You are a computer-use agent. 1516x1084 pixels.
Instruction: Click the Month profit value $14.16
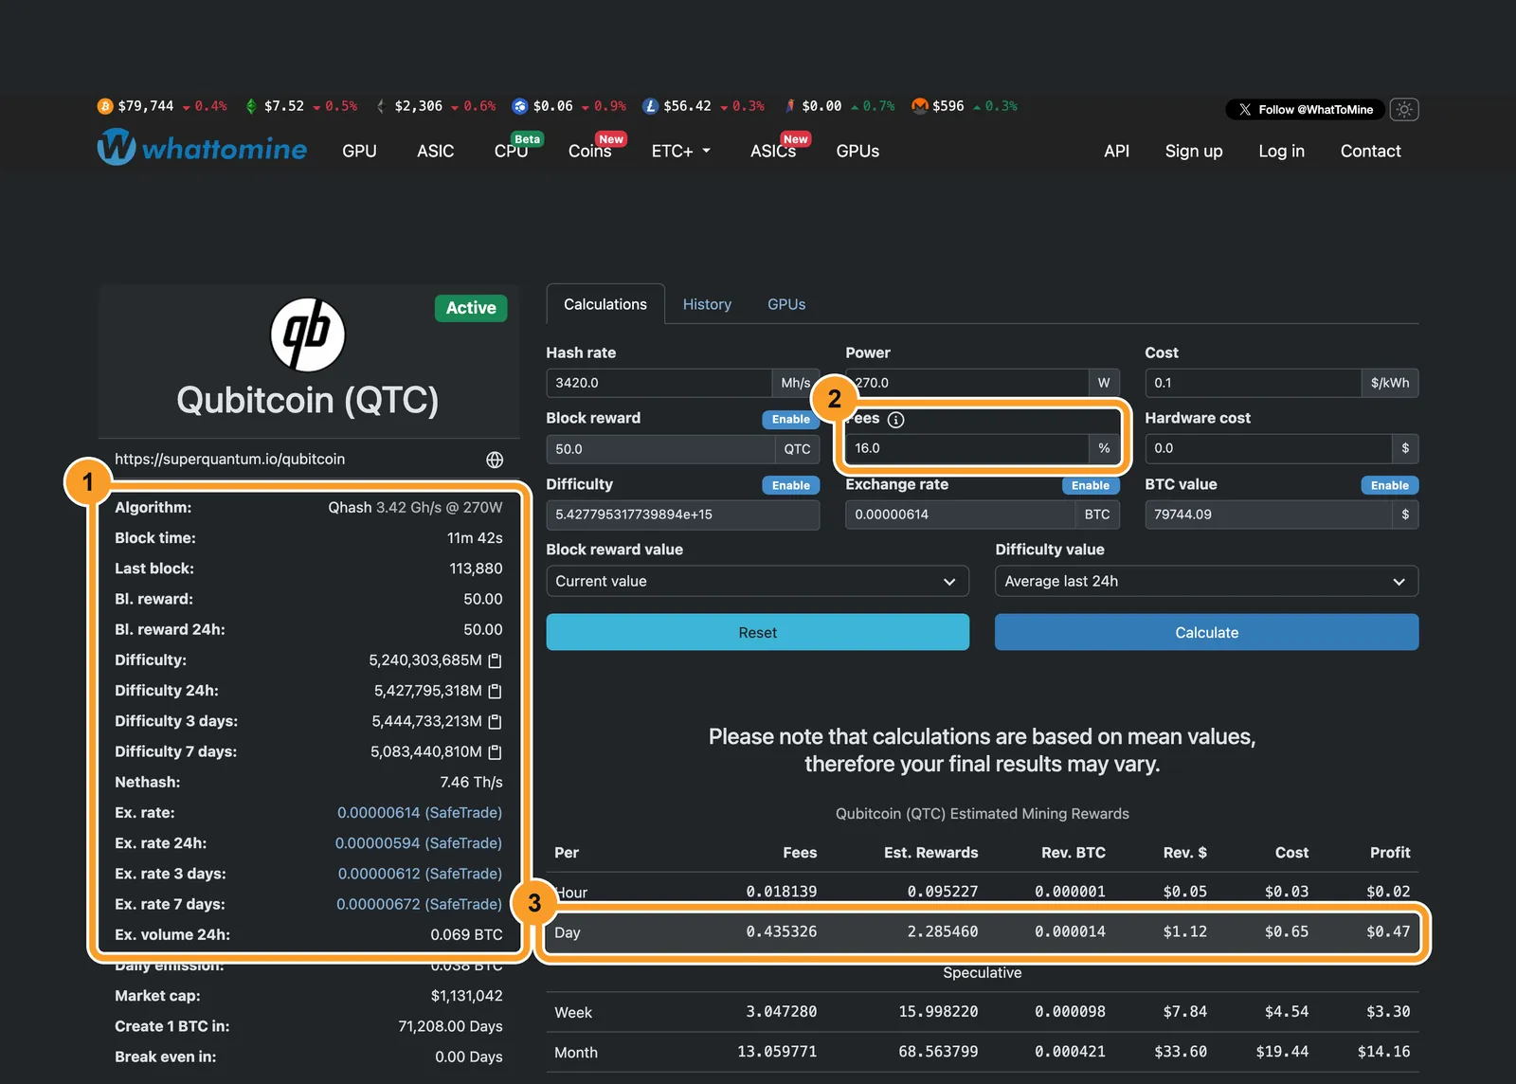(1383, 1052)
